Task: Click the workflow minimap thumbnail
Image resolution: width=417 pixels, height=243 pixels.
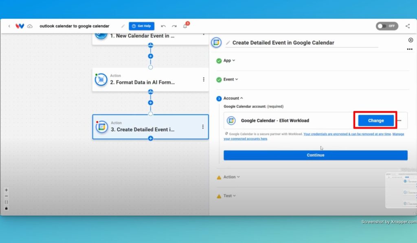Action: 401,190
